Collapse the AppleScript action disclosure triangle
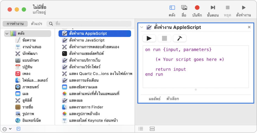 point(142,27)
